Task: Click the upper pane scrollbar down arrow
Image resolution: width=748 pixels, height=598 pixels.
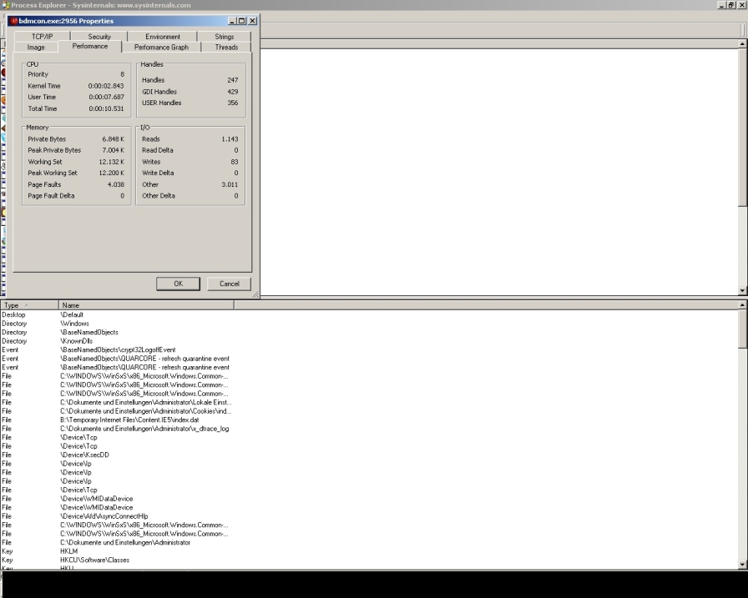Action: click(742, 290)
